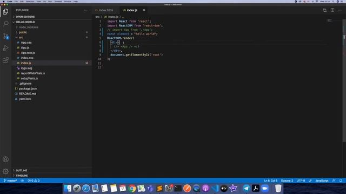Open the Terminal menu in the menu bar
This screenshot has height=194, width=346.
point(58,1)
